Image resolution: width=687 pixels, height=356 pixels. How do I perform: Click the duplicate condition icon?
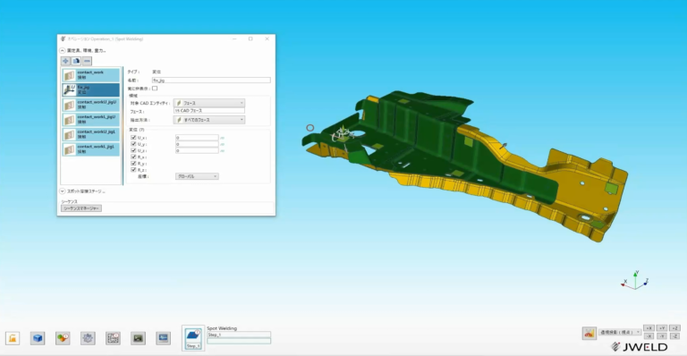76,61
